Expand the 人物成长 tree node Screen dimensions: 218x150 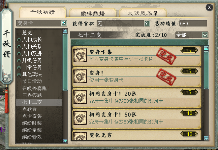[19, 40]
